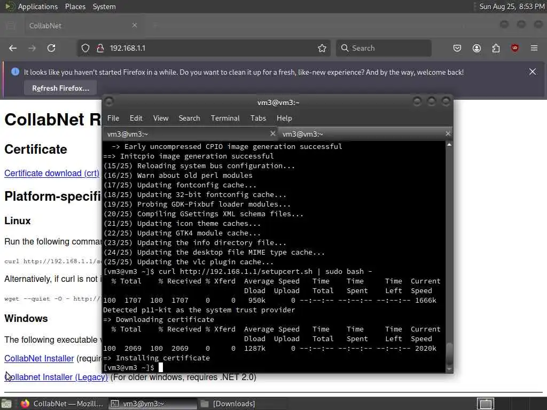Image resolution: width=547 pixels, height=410 pixels.
Task: Open the terminal Tabs menu
Action: click(x=258, y=118)
